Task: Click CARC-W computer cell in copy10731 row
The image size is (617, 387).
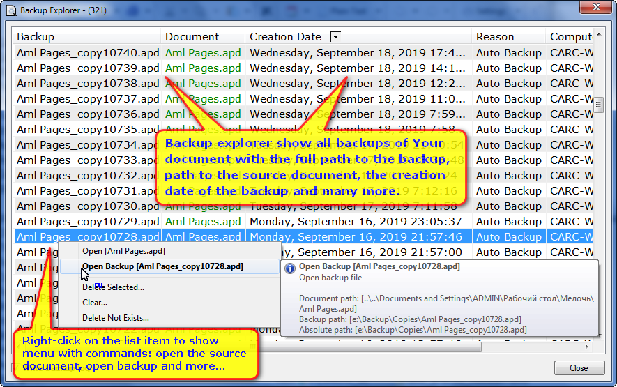Action: [x=570, y=191]
